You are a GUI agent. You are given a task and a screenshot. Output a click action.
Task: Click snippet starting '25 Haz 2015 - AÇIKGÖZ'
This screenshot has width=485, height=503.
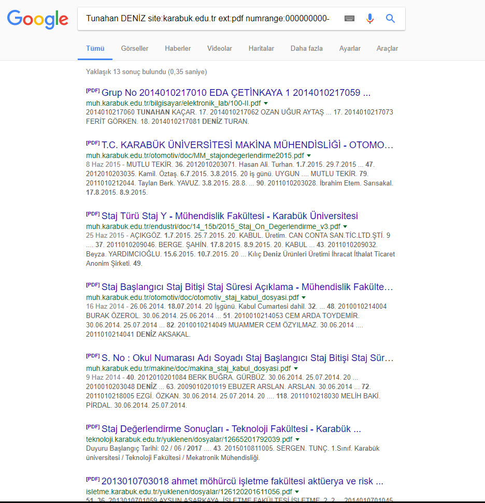240,249
